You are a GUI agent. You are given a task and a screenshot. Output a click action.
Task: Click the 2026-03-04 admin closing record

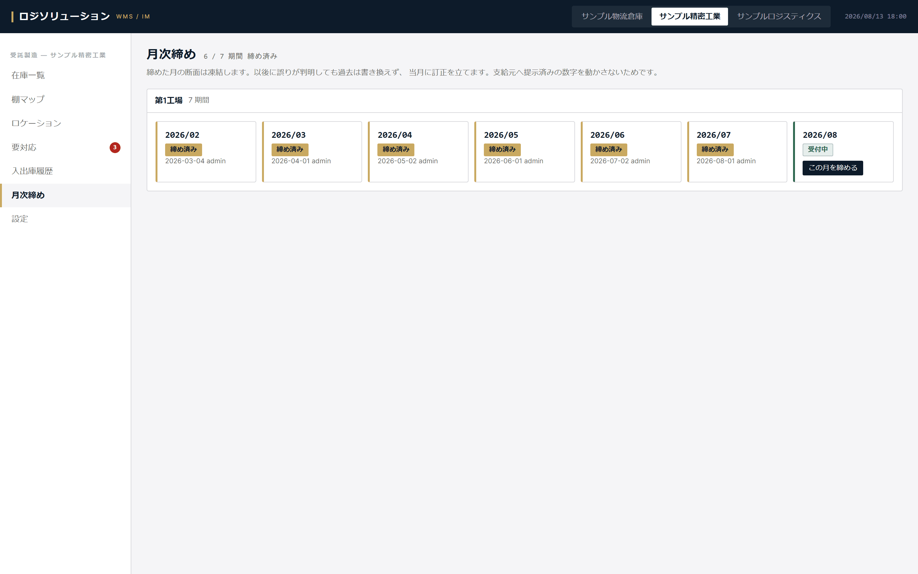(195, 161)
